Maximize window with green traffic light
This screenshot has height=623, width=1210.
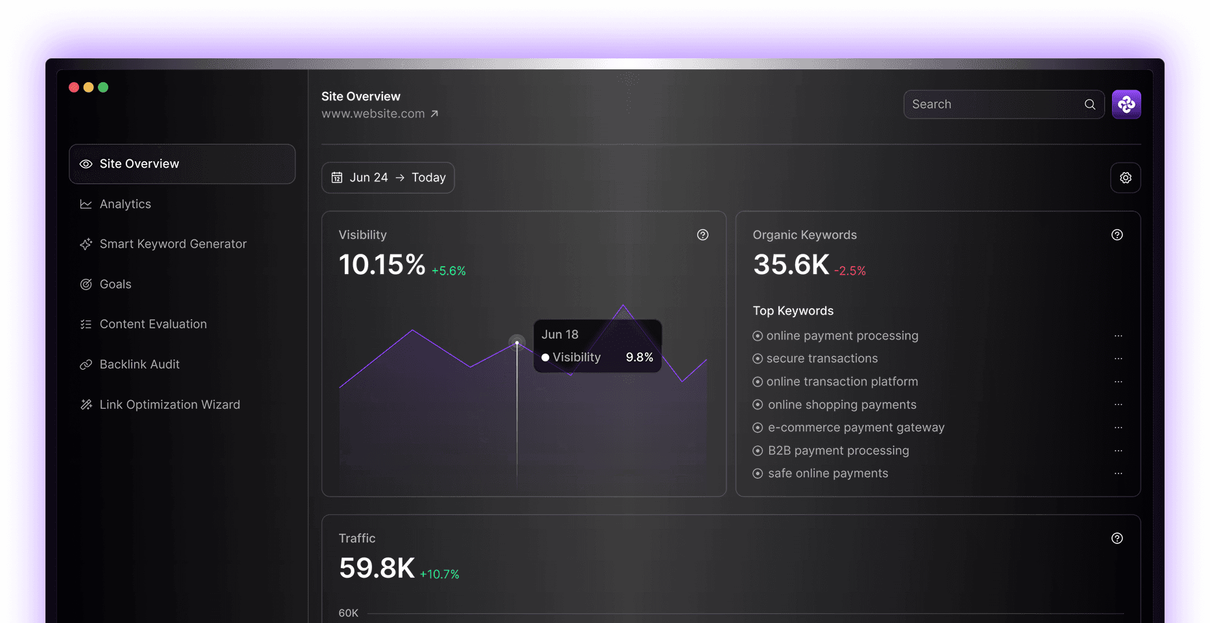click(x=103, y=87)
